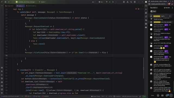Open the Notifications bell tool window
The image size is (174, 98).
click(146, 16)
